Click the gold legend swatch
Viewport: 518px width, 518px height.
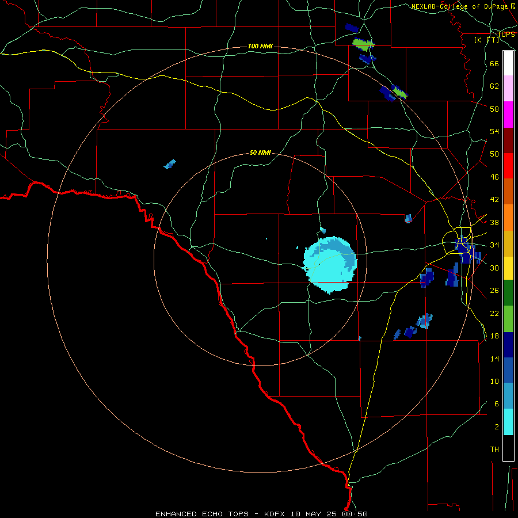click(508, 243)
